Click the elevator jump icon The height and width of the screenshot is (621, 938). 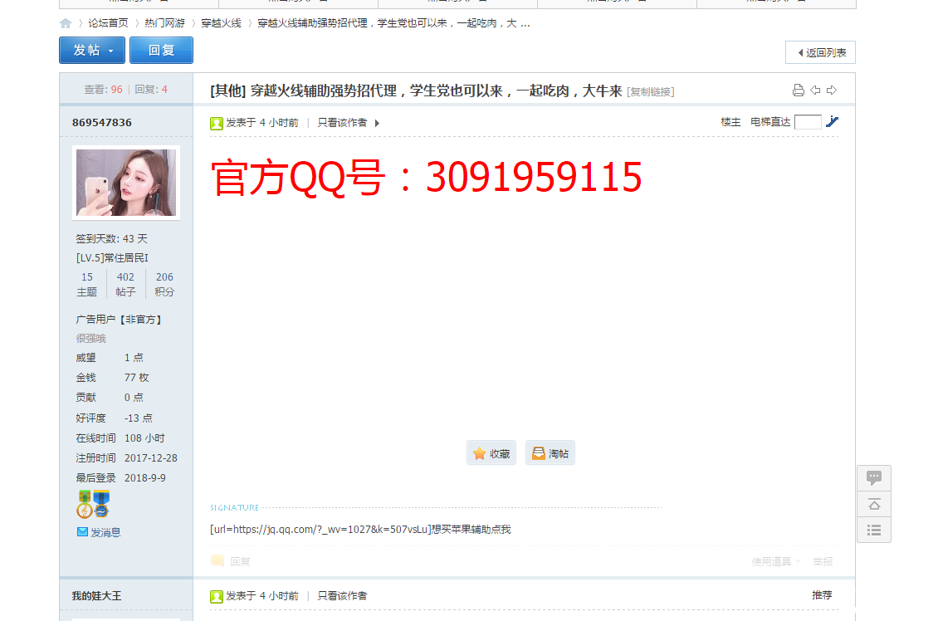(832, 122)
